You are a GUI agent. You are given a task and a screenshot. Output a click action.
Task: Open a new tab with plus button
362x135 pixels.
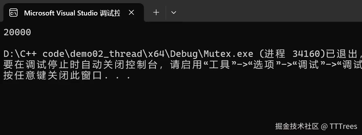tap(156, 12)
